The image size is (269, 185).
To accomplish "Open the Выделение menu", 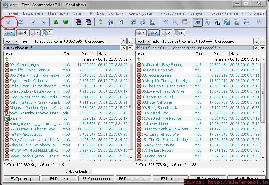I will point(33,13).
